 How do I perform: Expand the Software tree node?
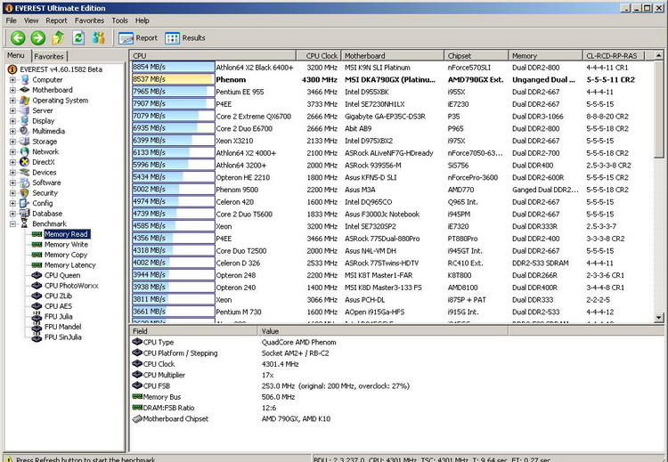pyautogui.click(x=12, y=182)
